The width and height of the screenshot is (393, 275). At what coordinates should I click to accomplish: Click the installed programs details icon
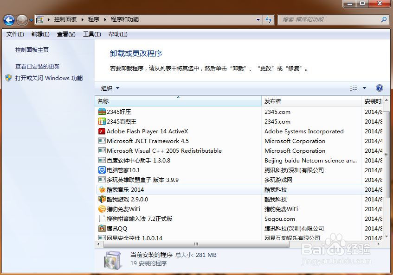point(113,260)
